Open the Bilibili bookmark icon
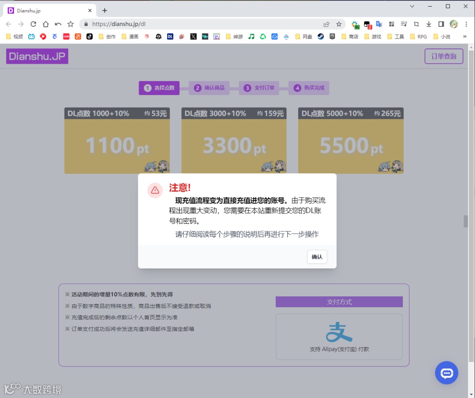 tap(32, 37)
